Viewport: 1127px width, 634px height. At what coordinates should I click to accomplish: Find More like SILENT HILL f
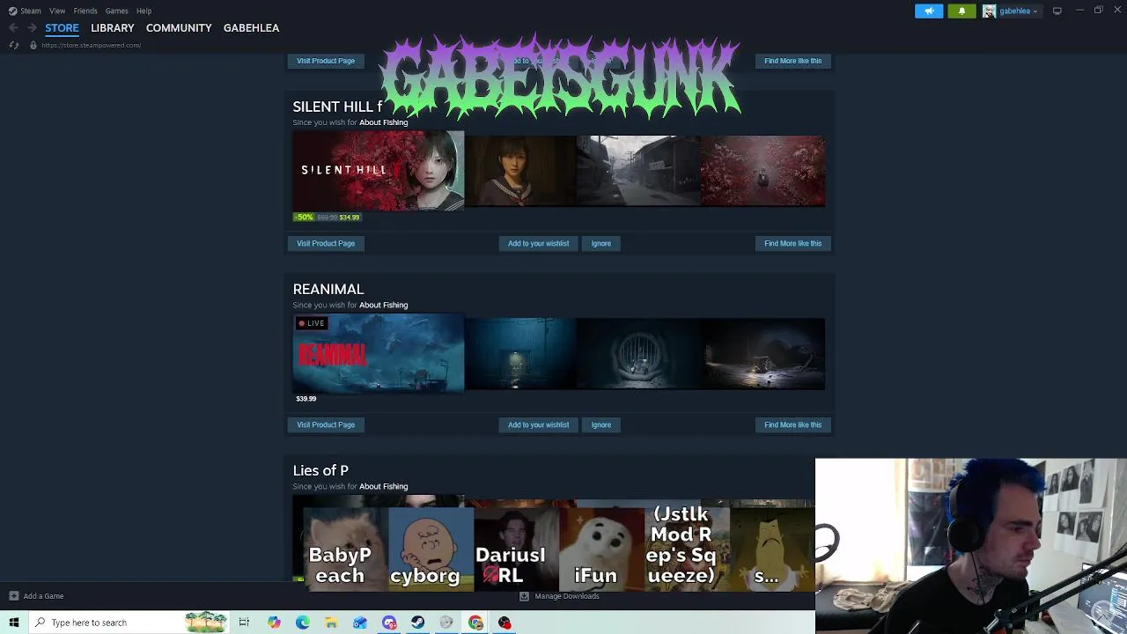(792, 243)
